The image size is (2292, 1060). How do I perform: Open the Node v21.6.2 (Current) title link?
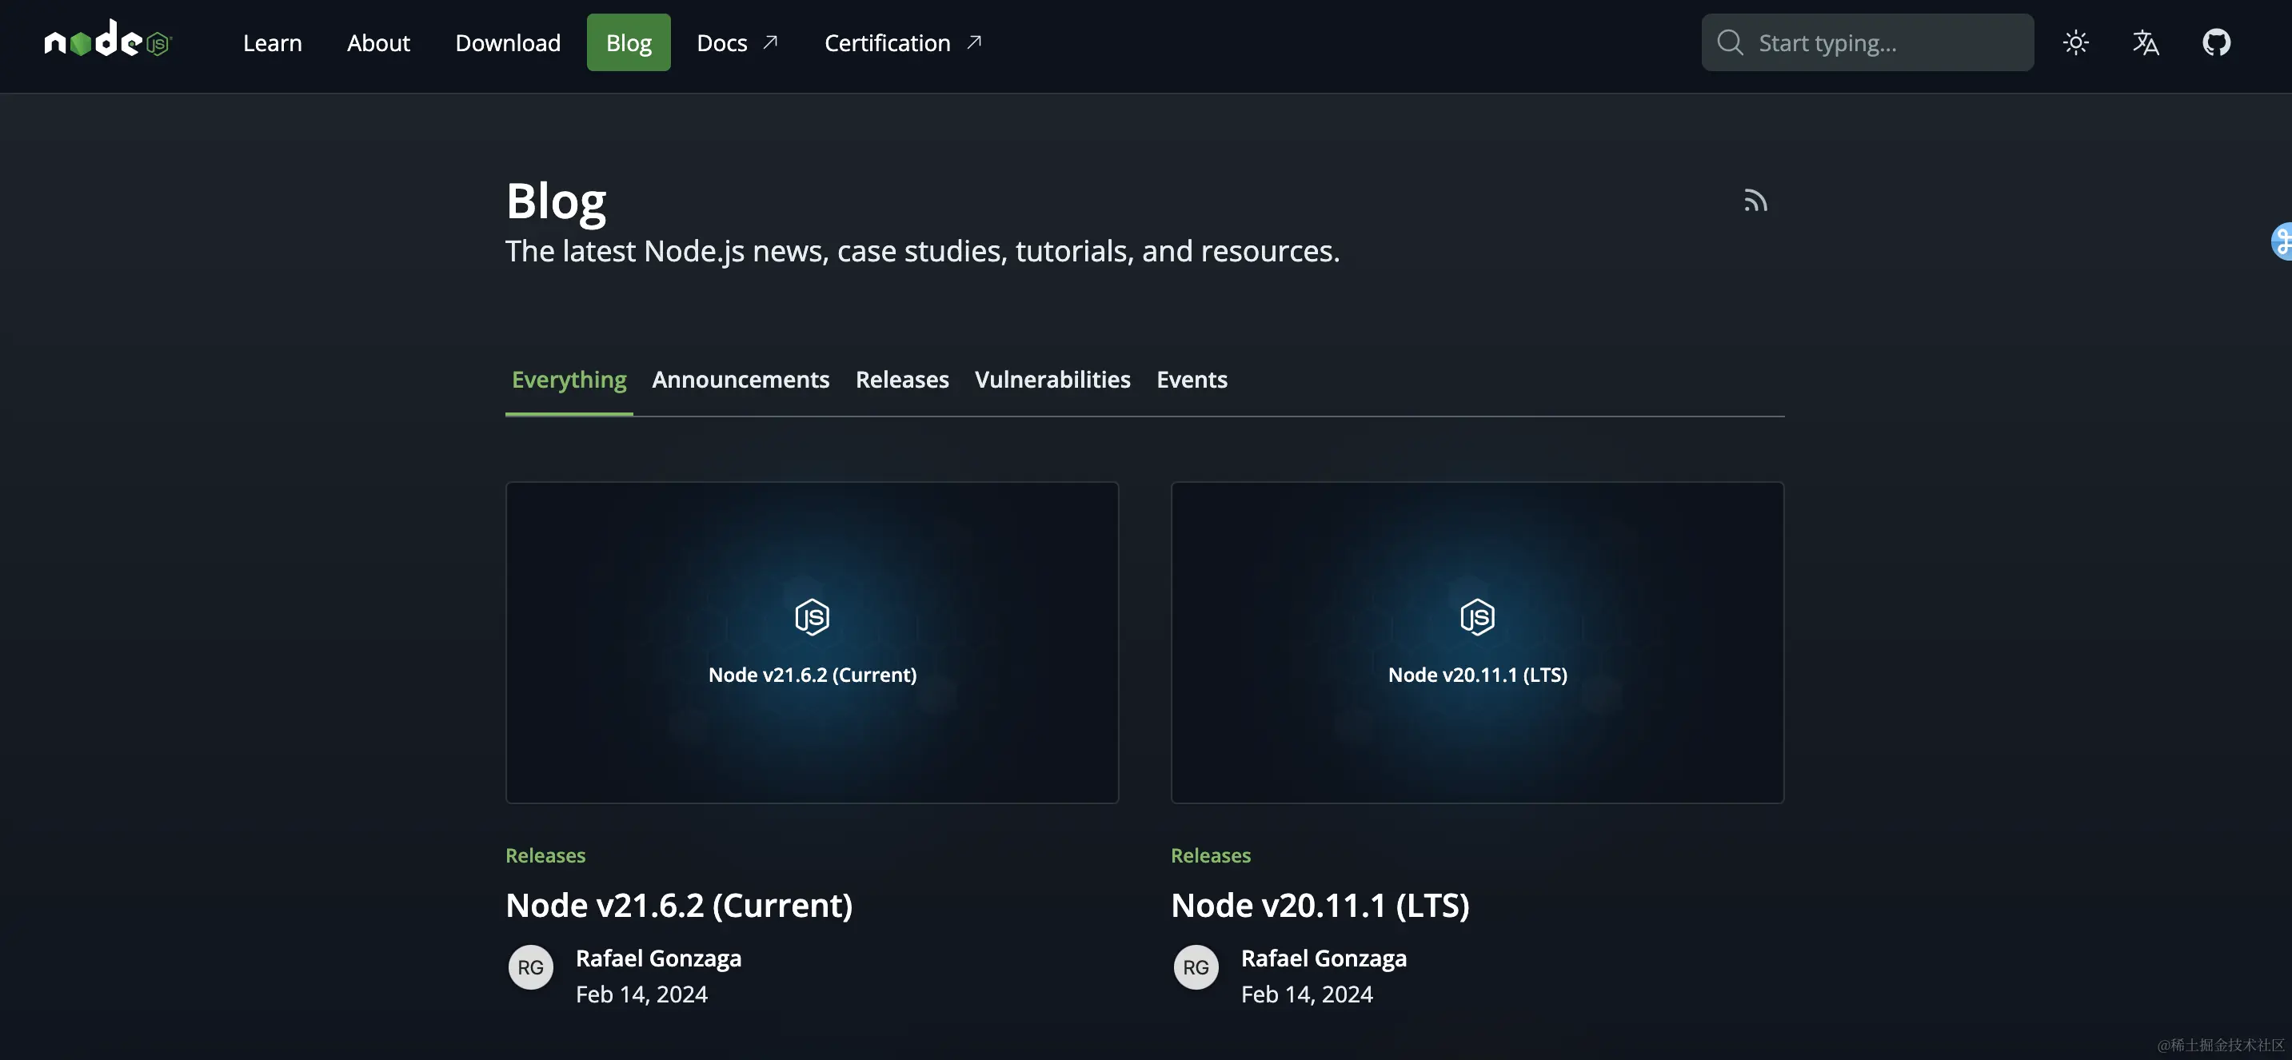click(679, 905)
